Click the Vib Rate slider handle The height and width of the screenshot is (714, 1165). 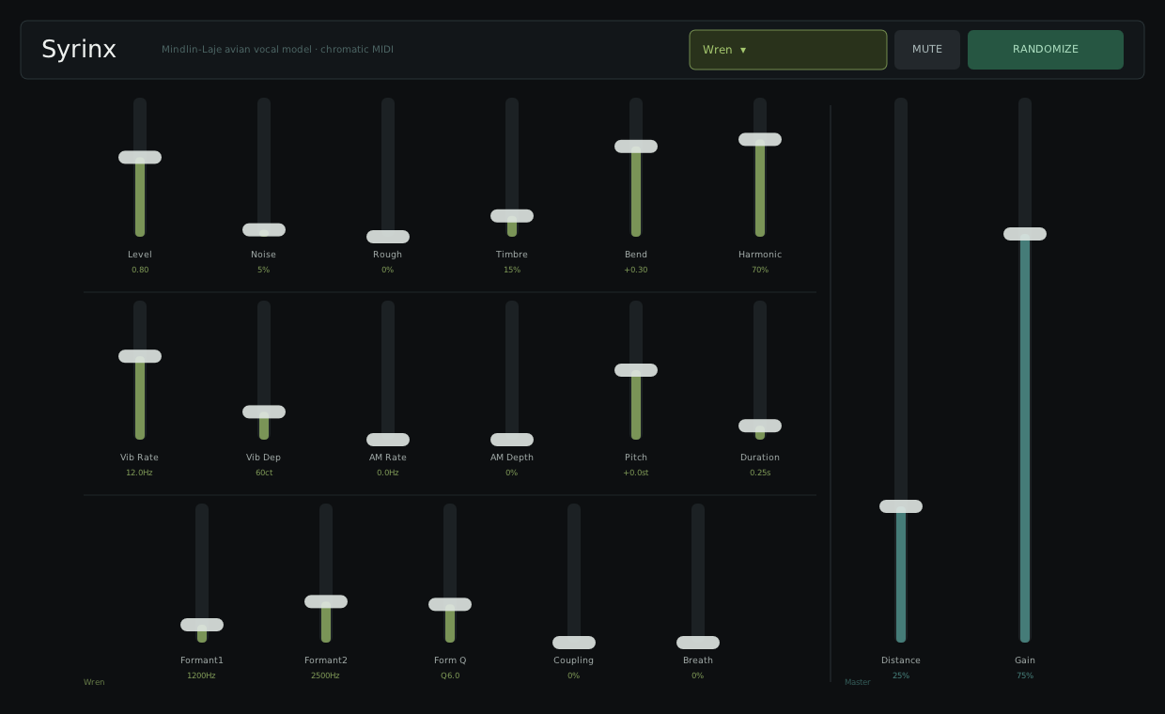click(x=140, y=356)
